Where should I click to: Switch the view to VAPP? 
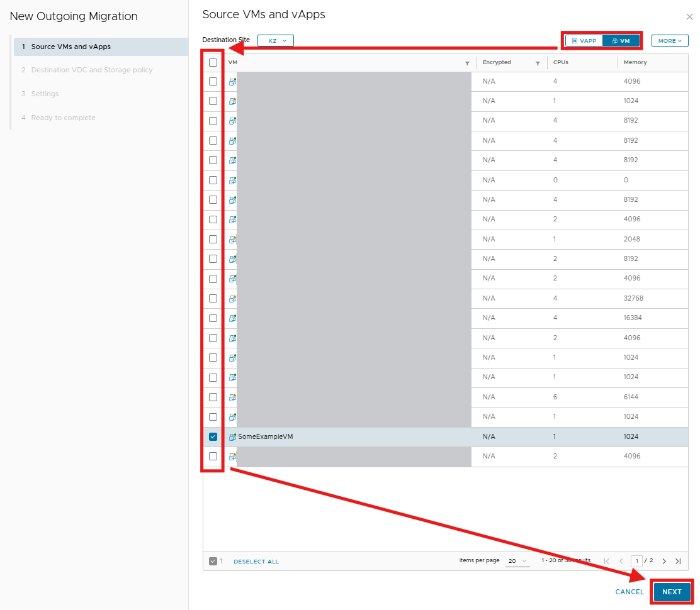point(584,41)
